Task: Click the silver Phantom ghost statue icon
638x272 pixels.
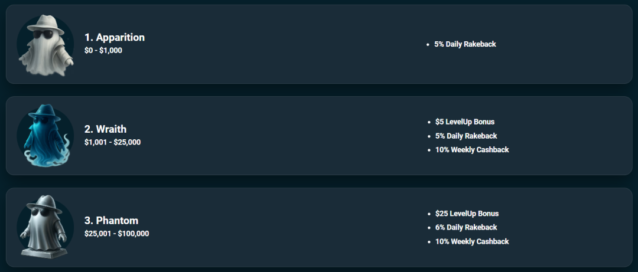Action: pos(44,228)
